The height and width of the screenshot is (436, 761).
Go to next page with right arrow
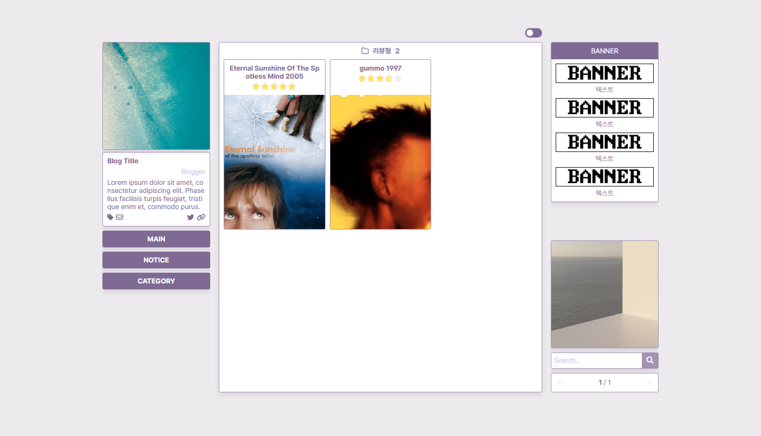[649, 383]
